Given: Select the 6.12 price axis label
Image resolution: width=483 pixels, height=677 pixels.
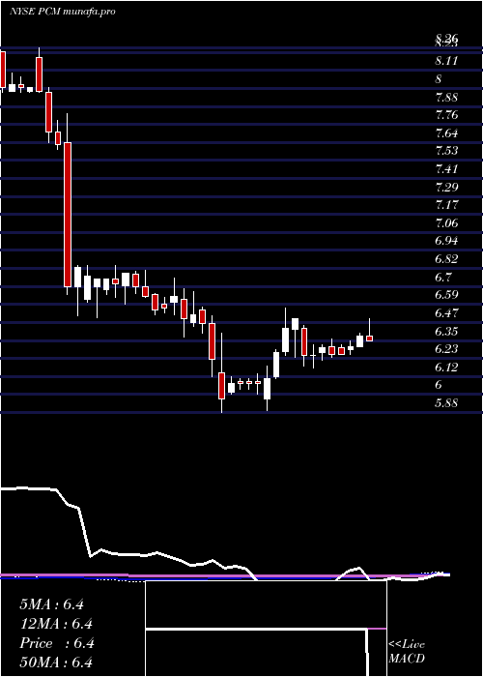Looking at the screenshot, I should coord(446,368).
